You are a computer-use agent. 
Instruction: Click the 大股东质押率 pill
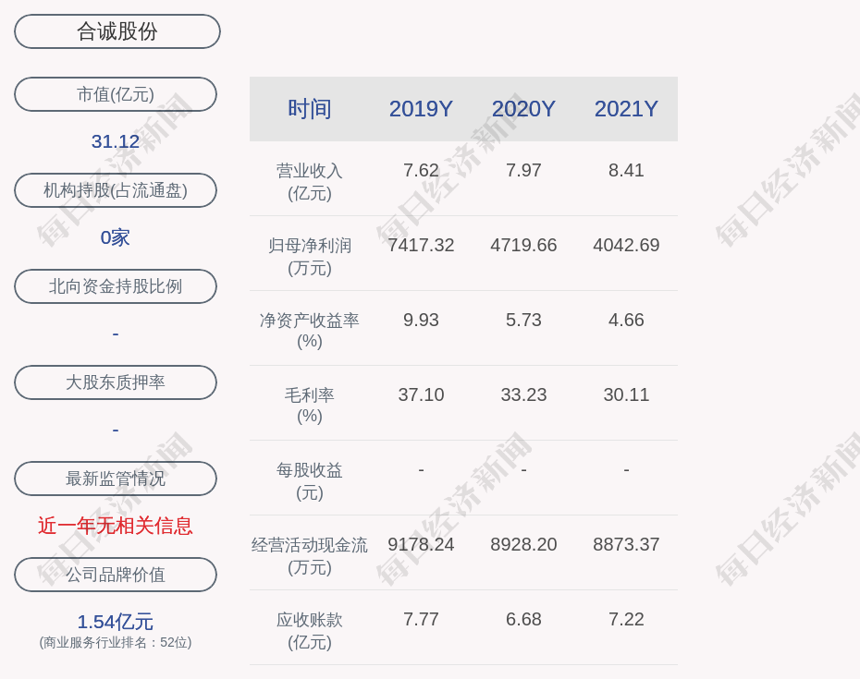(x=116, y=382)
